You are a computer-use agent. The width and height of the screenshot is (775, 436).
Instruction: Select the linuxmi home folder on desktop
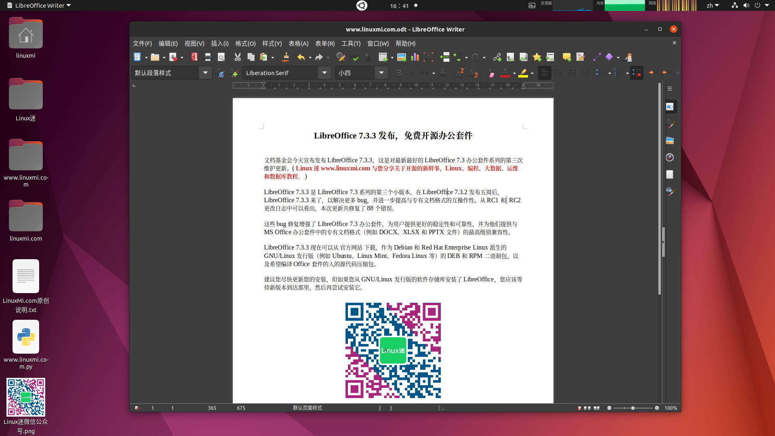[x=26, y=38]
